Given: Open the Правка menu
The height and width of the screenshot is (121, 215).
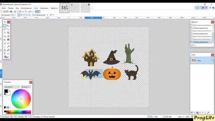Looking at the screenshot, I should [11, 8].
